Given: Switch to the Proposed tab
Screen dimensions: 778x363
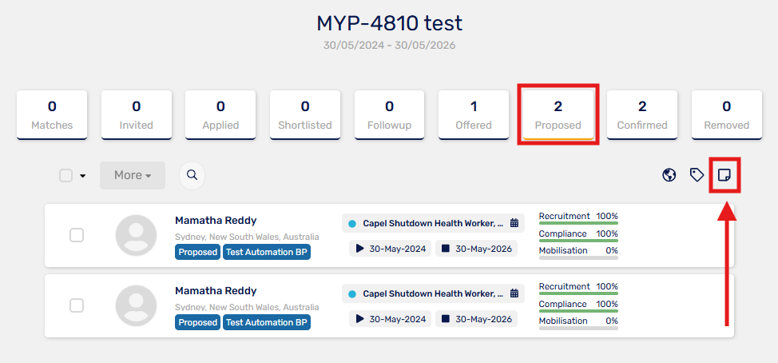Looking at the screenshot, I should (x=558, y=114).
